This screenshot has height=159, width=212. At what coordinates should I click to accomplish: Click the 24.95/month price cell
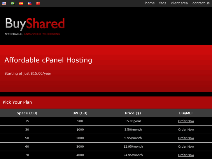[x=133, y=155]
